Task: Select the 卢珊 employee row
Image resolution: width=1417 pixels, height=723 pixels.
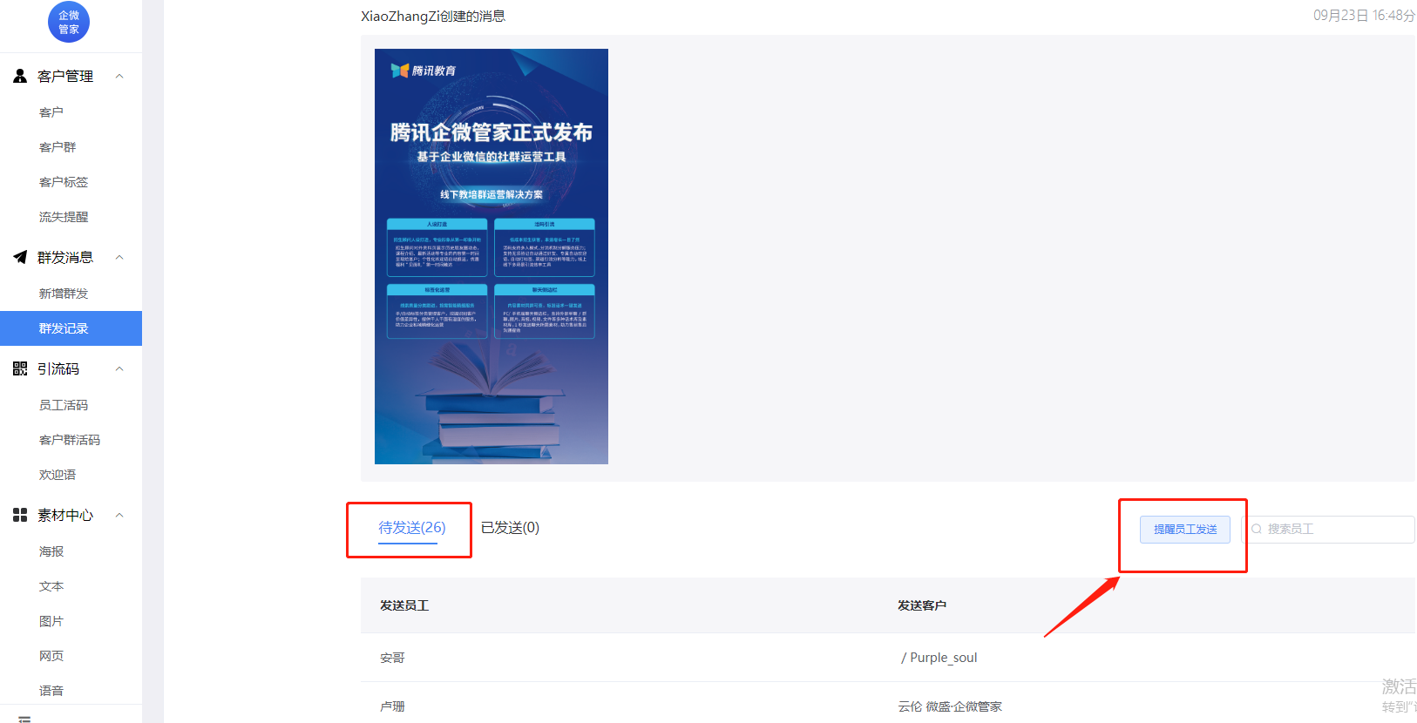Action: point(888,703)
